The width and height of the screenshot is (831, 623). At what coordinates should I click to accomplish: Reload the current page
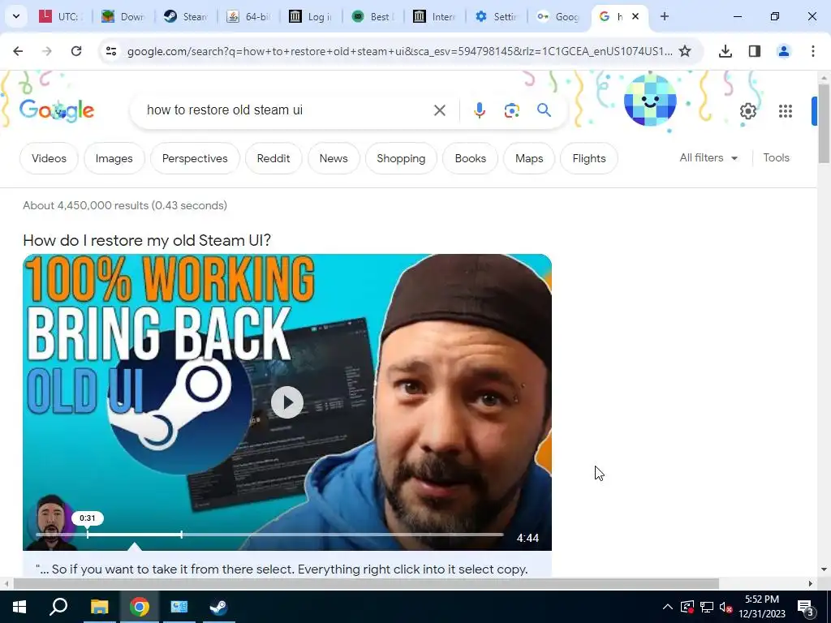point(76,51)
